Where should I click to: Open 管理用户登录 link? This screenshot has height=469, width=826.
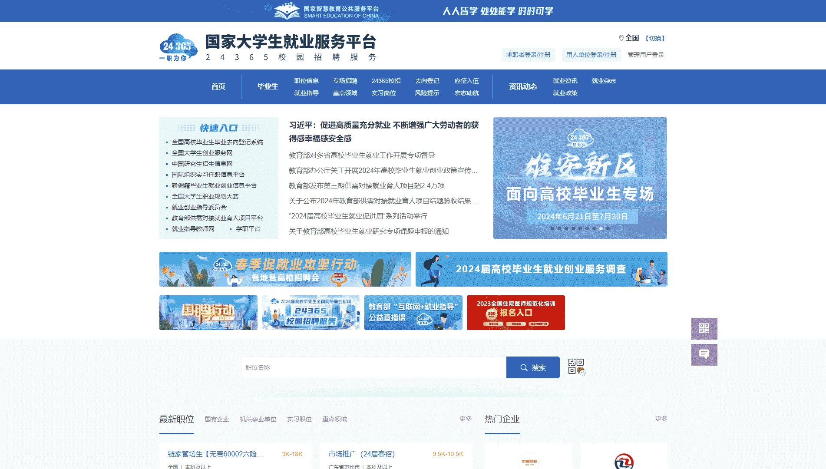tap(646, 55)
